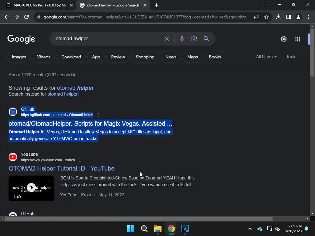The height and width of the screenshot is (236, 315).
Task: Bookmark this page with the star icon
Action: pos(266,17)
